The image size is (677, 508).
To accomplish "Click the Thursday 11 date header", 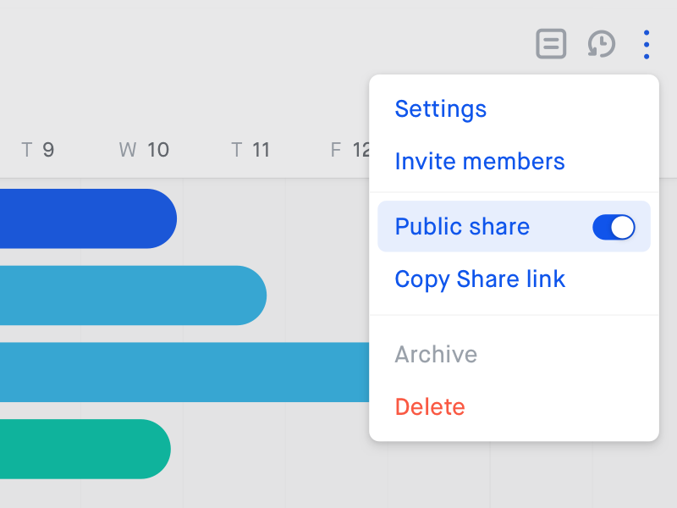I will [x=250, y=151].
